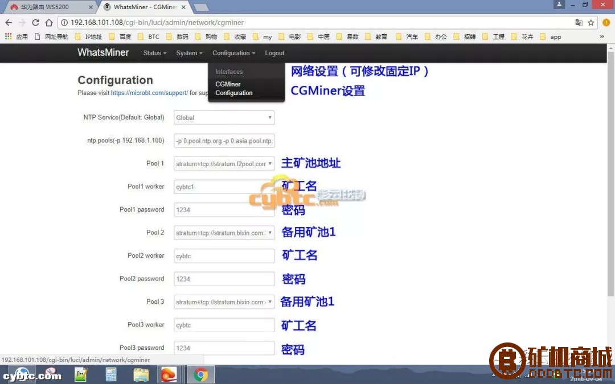Open the BTC bookmark folder
The width and height of the screenshot is (615, 384).
[x=148, y=36]
